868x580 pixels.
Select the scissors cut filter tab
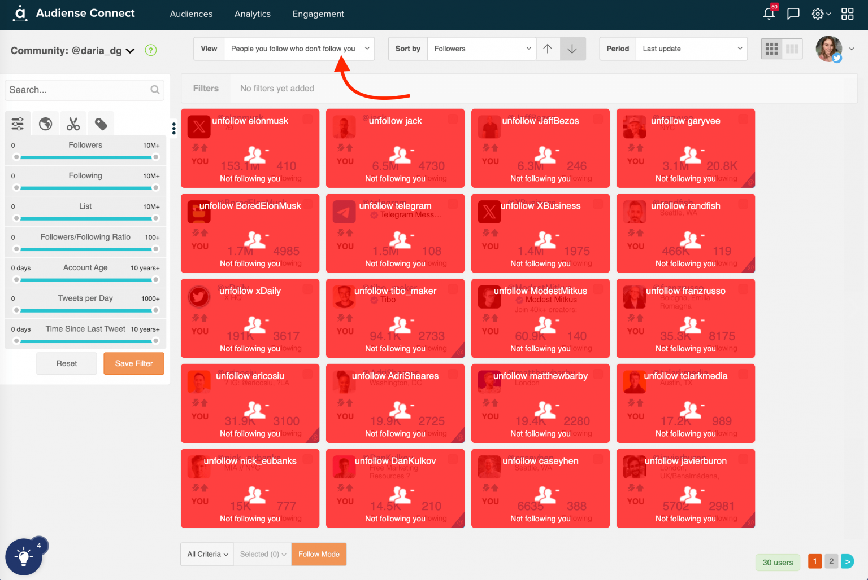pyautogui.click(x=73, y=122)
